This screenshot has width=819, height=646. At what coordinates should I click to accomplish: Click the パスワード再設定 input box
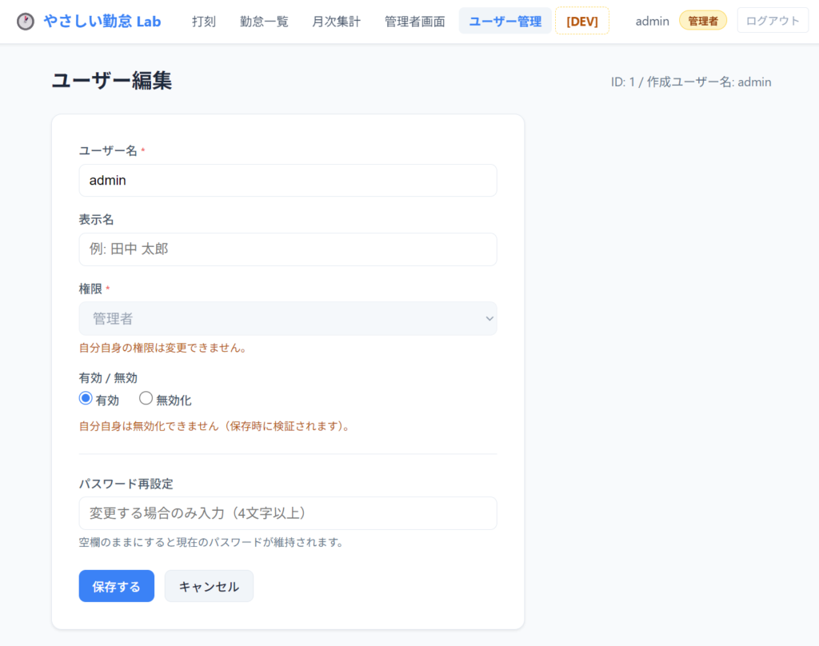288,513
